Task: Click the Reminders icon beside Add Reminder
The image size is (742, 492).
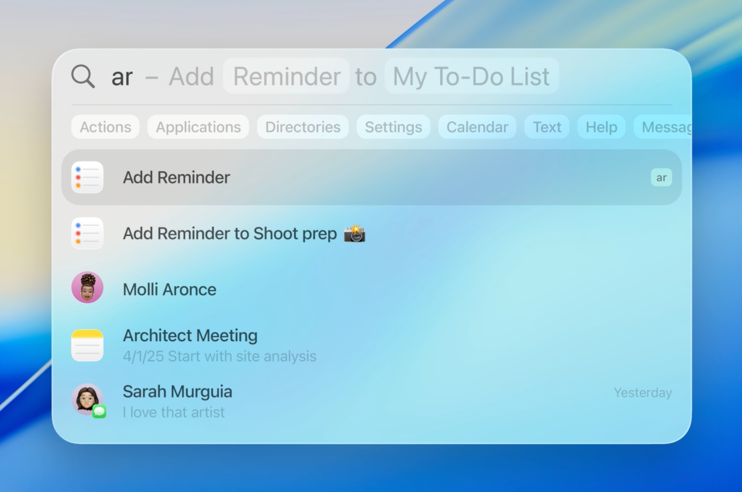Action: (x=87, y=178)
